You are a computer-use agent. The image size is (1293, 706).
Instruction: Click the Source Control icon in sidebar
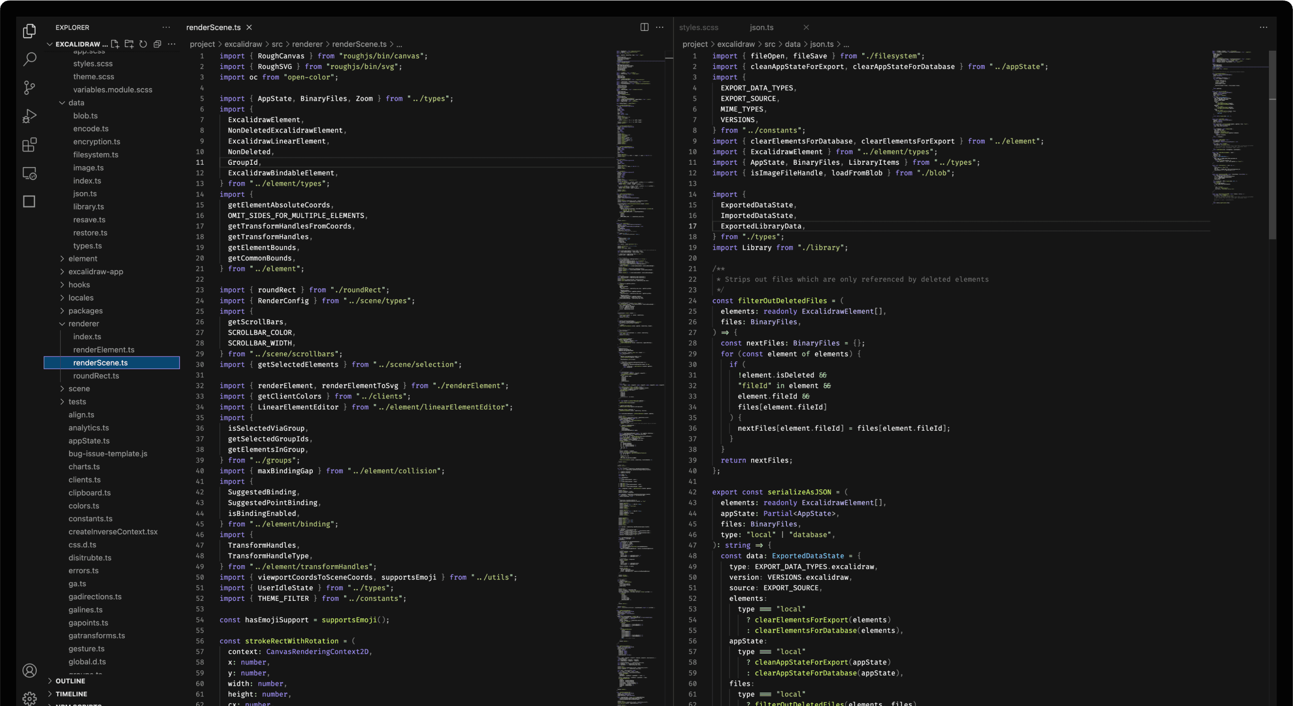tap(29, 87)
